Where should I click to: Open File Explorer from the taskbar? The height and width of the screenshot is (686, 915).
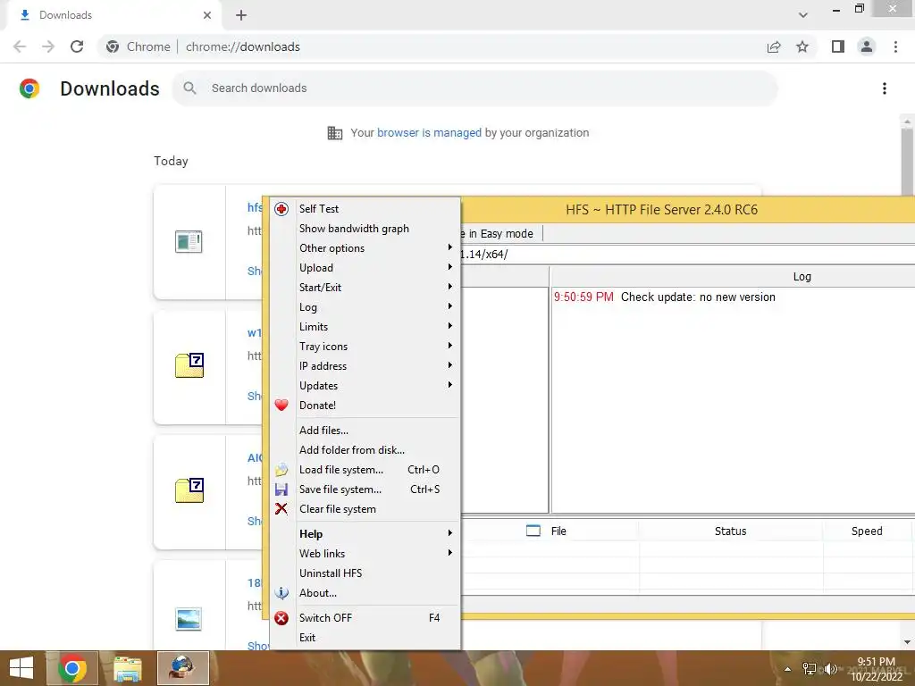[x=128, y=668]
